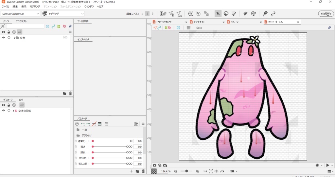Switch to the ログ panel tab
335x177 pixels.
pyautogui.click(x=21, y=100)
